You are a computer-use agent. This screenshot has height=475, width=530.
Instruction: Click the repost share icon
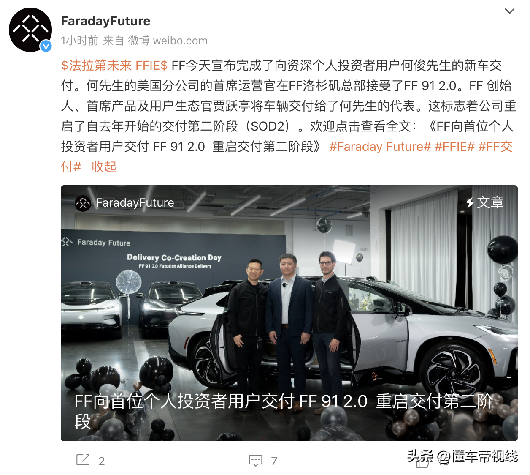coord(83,460)
